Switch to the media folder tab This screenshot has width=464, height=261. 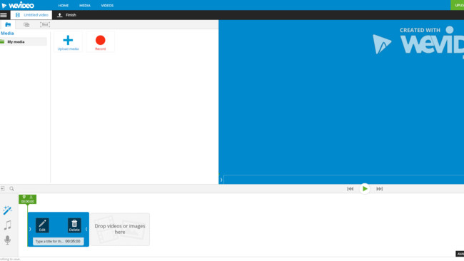tap(8, 24)
